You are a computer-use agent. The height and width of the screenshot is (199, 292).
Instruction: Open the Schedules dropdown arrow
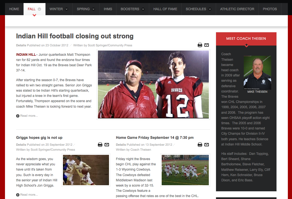pos(210,9)
